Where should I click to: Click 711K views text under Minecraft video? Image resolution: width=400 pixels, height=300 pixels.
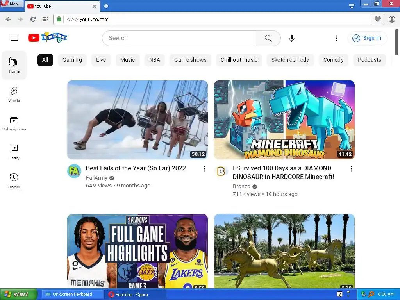point(246,195)
